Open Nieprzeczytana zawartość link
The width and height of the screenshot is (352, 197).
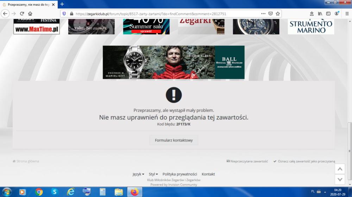247,161
